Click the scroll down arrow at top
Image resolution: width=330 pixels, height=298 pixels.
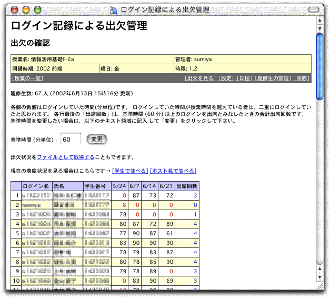coord(319,28)
